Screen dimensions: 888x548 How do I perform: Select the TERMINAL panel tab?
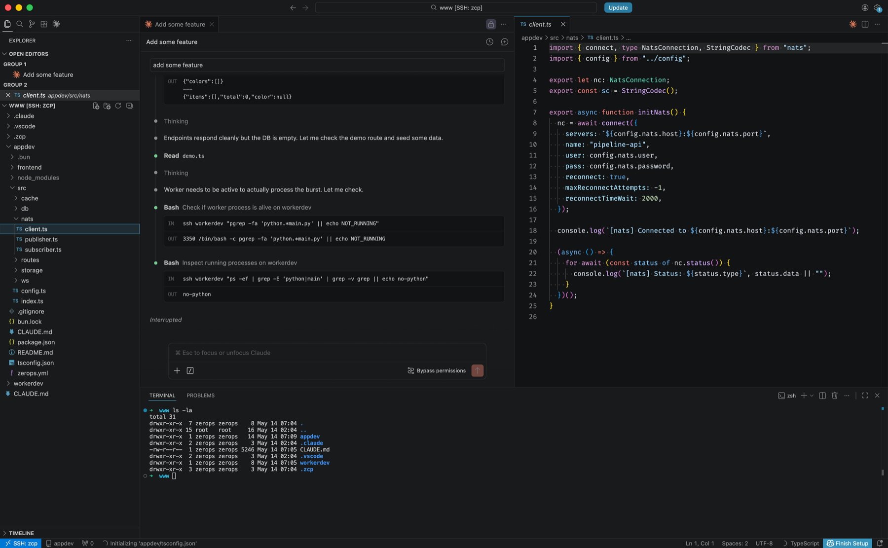(x=162, y=396)
